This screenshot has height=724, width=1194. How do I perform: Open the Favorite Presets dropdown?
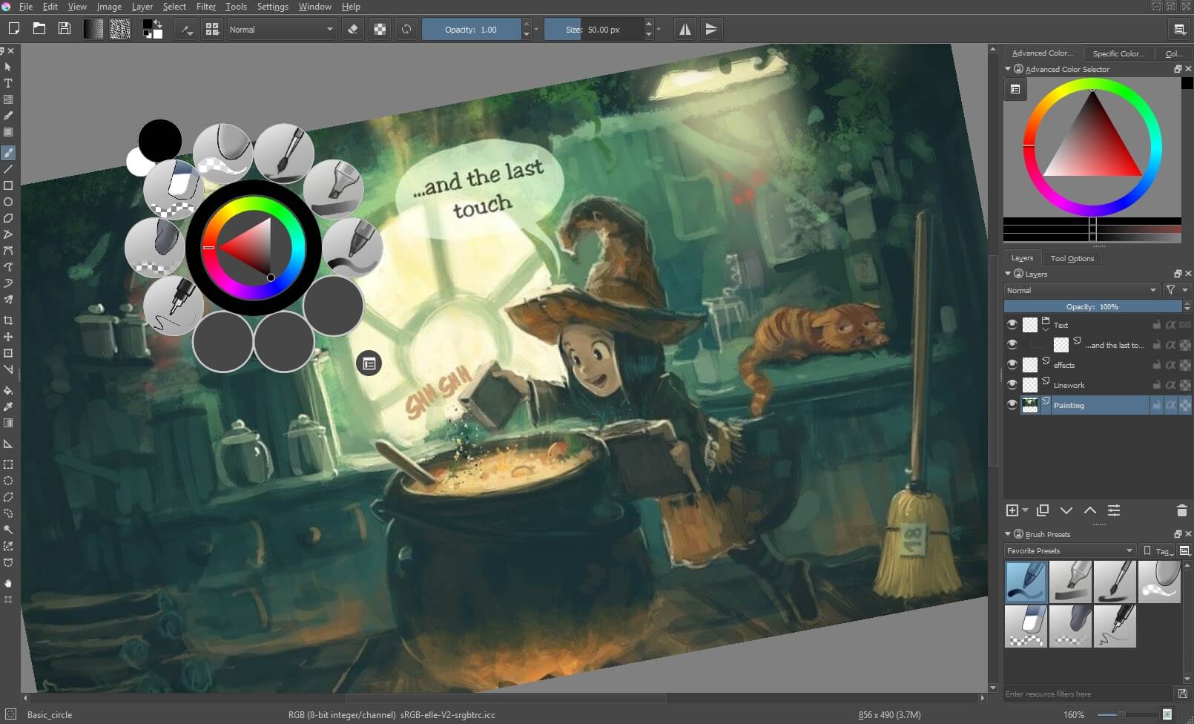[1068, 550]
